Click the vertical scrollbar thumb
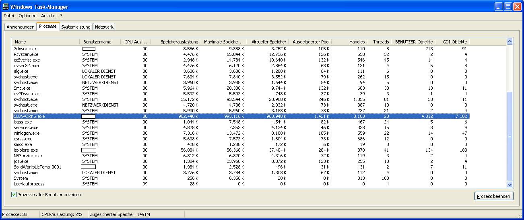 click(x=510, y=136)
